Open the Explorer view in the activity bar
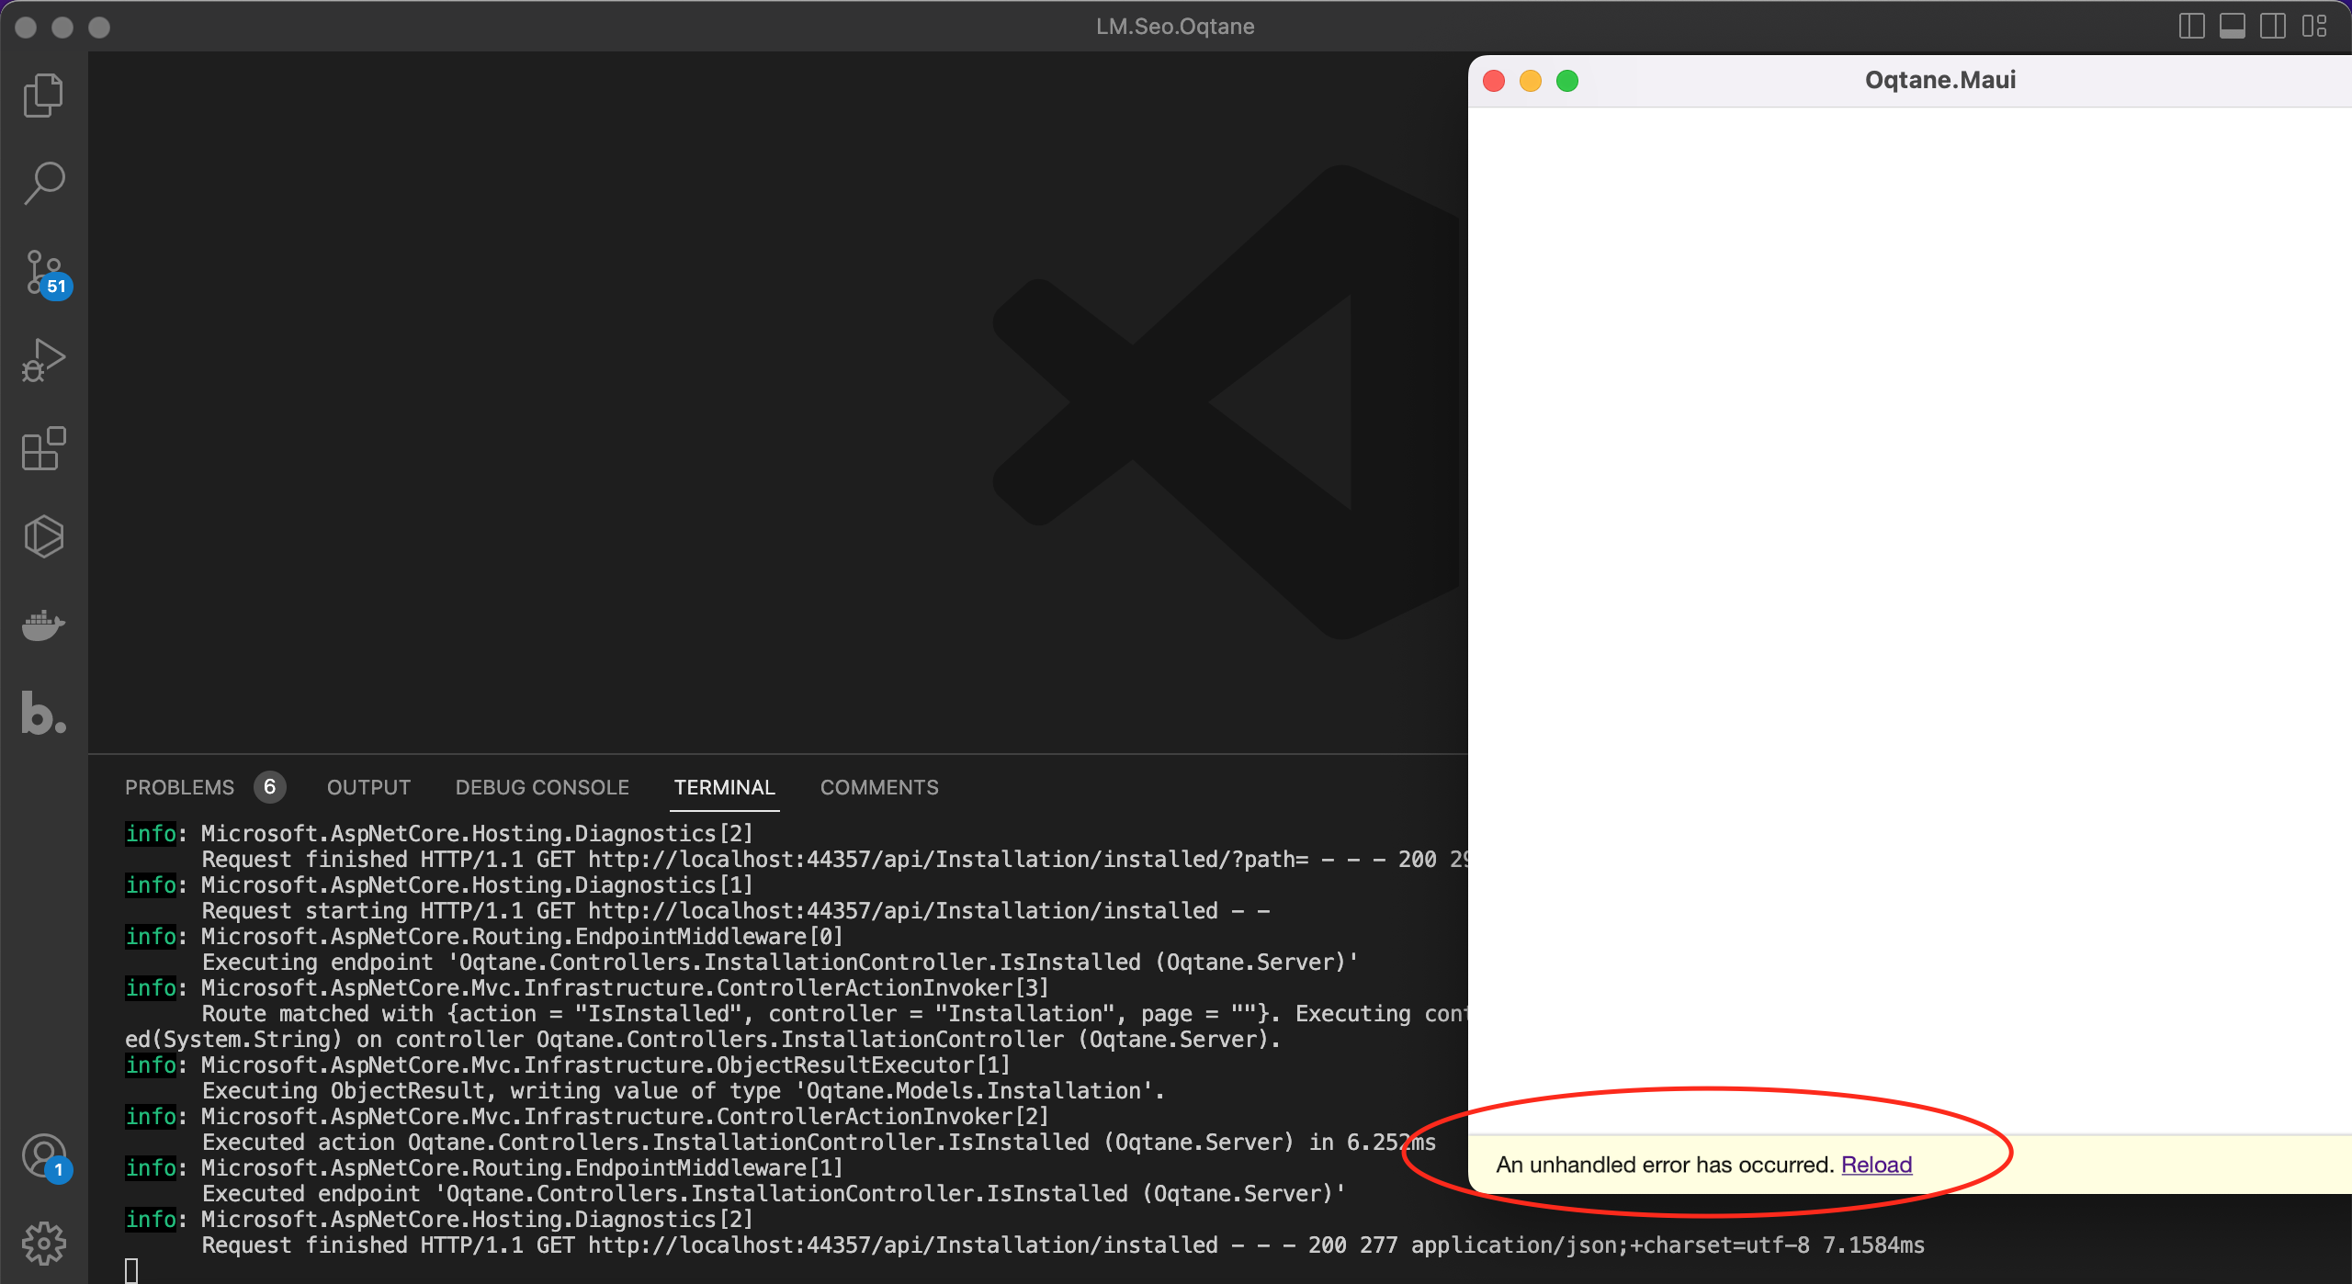This screenshot has width=2352, height=1284. tap(43, 95)
